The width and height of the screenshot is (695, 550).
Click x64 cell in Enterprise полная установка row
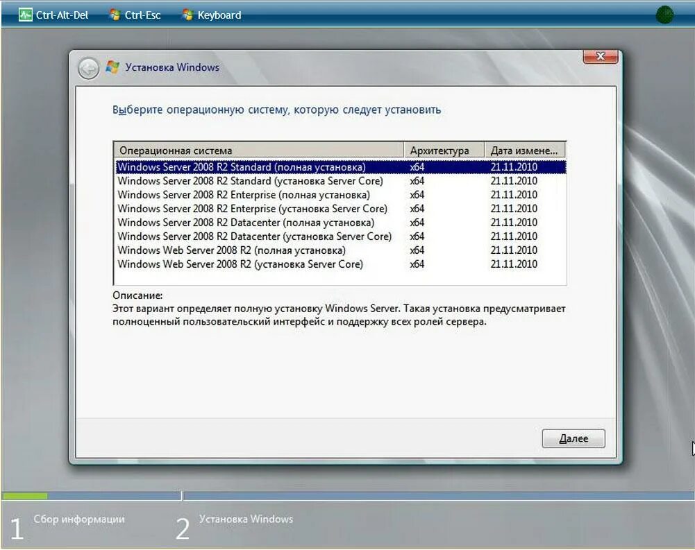(x=417, y=195)
